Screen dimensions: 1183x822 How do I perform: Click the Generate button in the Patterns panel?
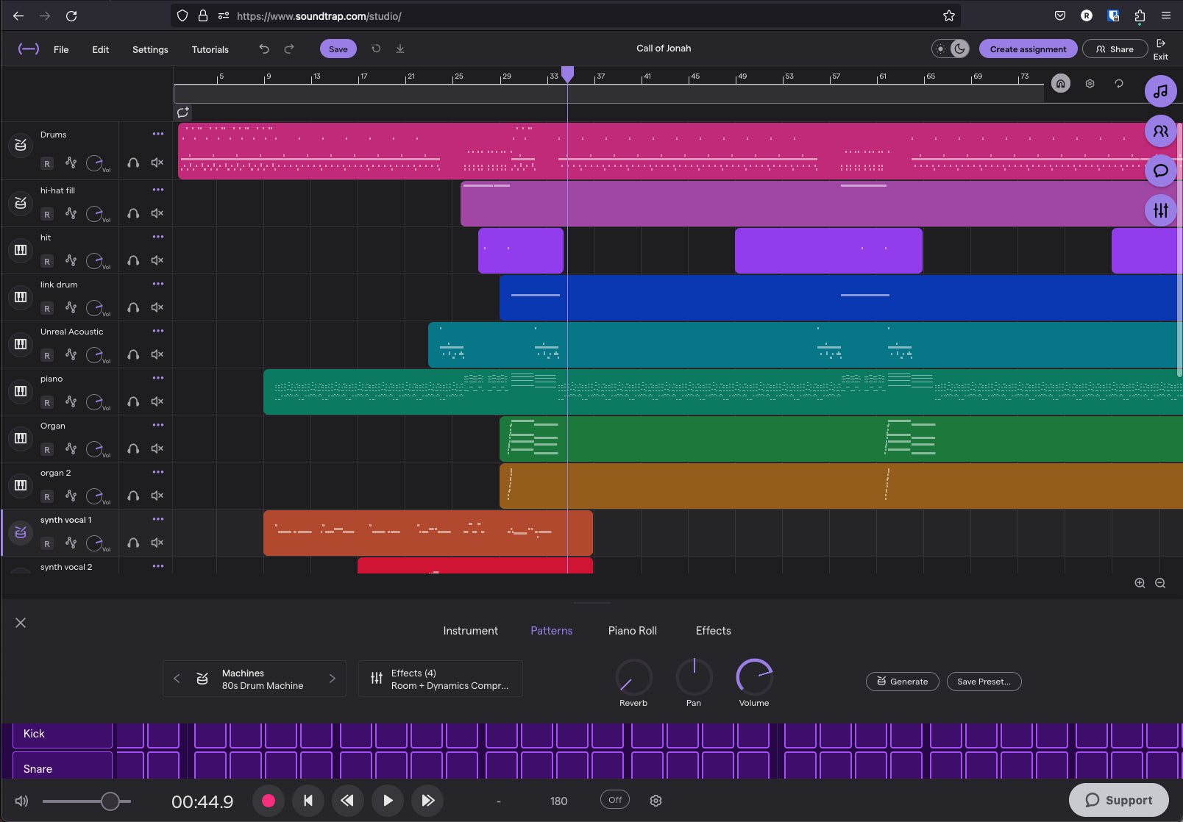pyautogui.click(x=902, y=682)
